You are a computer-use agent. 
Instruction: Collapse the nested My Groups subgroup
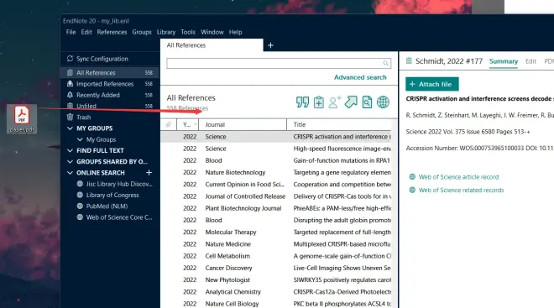click(x=80, y=139)
